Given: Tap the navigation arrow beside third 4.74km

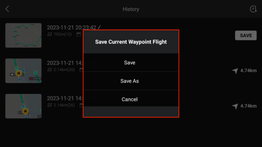Looking at the screenshot, I should coord(235,106).
